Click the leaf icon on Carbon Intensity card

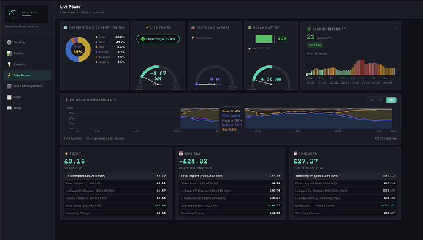pos(308,29)
